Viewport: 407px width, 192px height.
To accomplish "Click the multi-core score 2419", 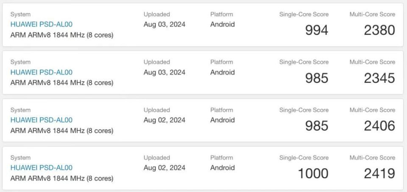I will click(379, 173).
